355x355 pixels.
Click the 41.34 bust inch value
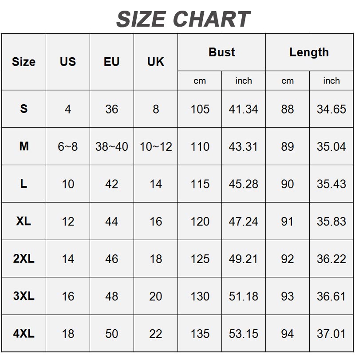tap(243, 109)
